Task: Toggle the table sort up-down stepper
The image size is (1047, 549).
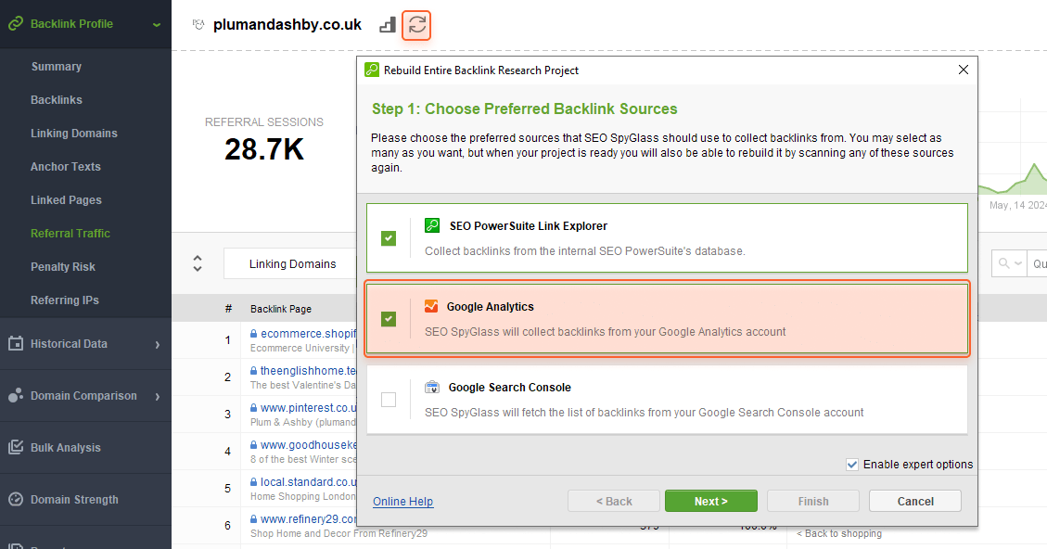Action: coord(198,263)
